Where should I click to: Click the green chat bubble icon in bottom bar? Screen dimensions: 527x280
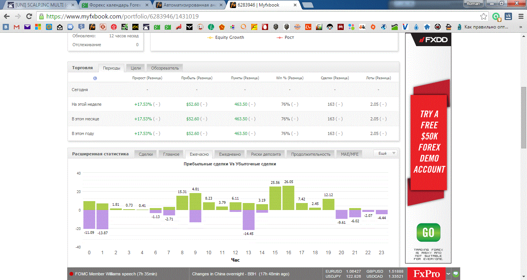pyautogui.click(x=456, y=274)
